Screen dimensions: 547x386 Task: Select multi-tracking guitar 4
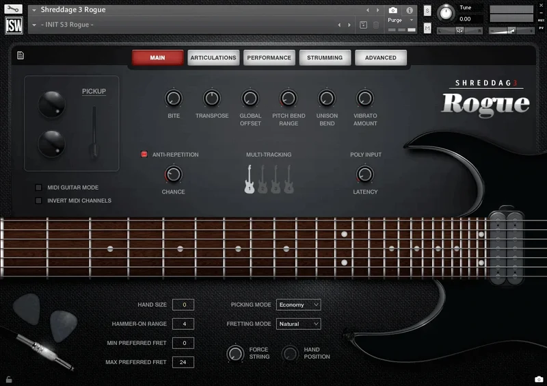(x=289, y=179)
